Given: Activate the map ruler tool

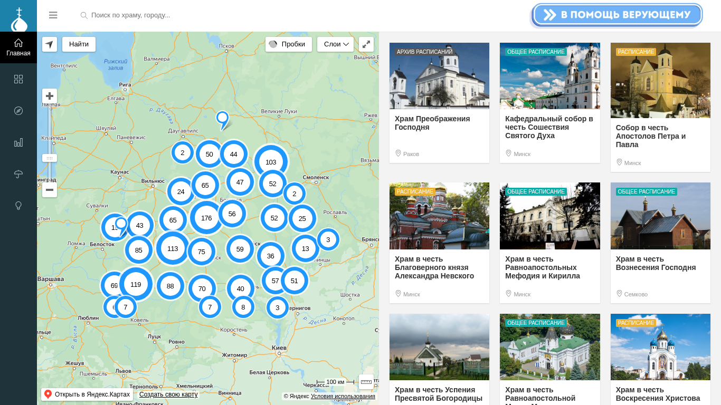Looking at the screenshot, I should point(366,382).
